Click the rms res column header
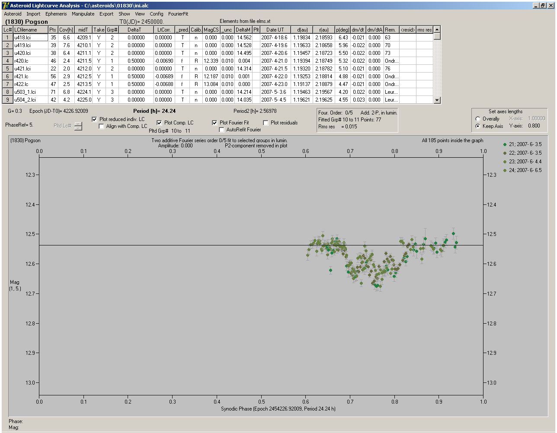This screenshot has width=557, height=433. coord(425,30)
